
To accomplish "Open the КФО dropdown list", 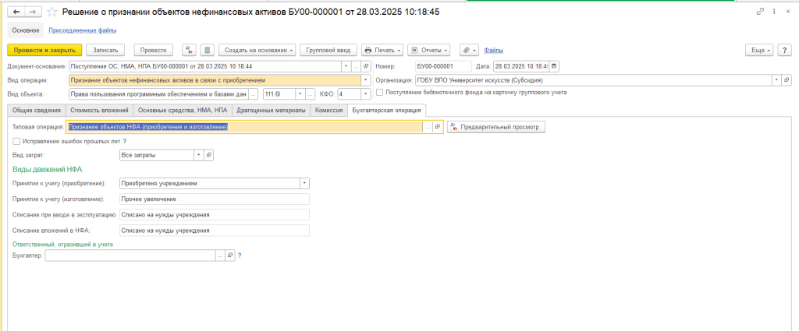I will [x=366, y=93].
